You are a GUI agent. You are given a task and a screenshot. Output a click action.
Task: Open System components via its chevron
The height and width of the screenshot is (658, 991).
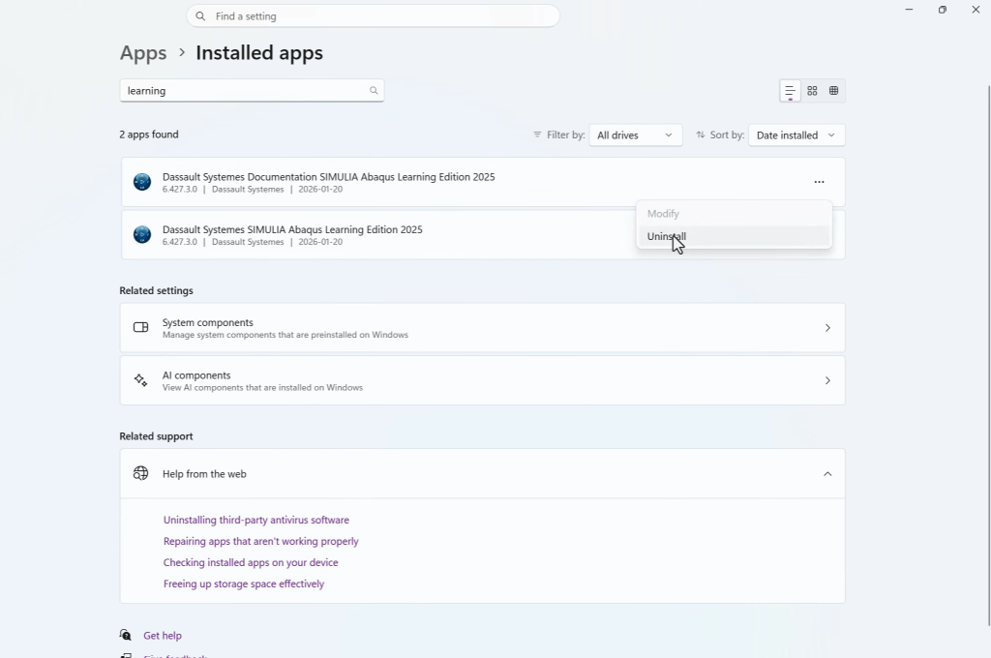(x=827, y=327)
